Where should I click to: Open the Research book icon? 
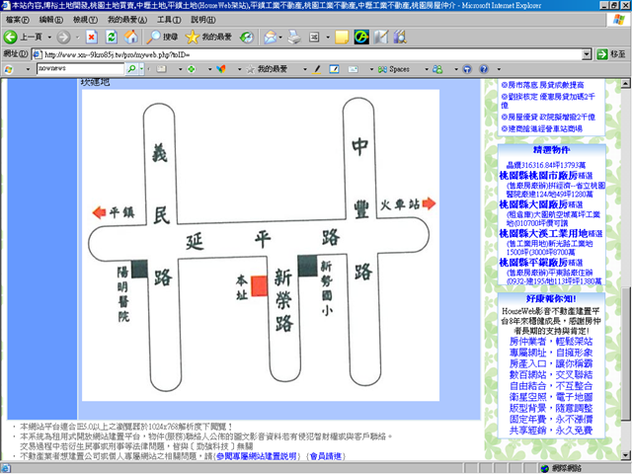400,38
